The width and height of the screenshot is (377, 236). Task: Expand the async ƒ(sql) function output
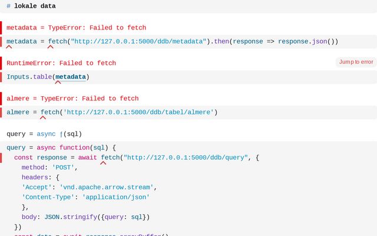(x=44, y=134)
